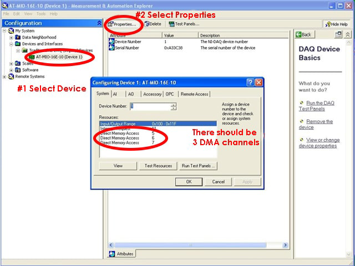Click horizontal scrollbar left arrow
Image resolution: width=355 pixels, height=266 pixels.
(x=111, y=245)
